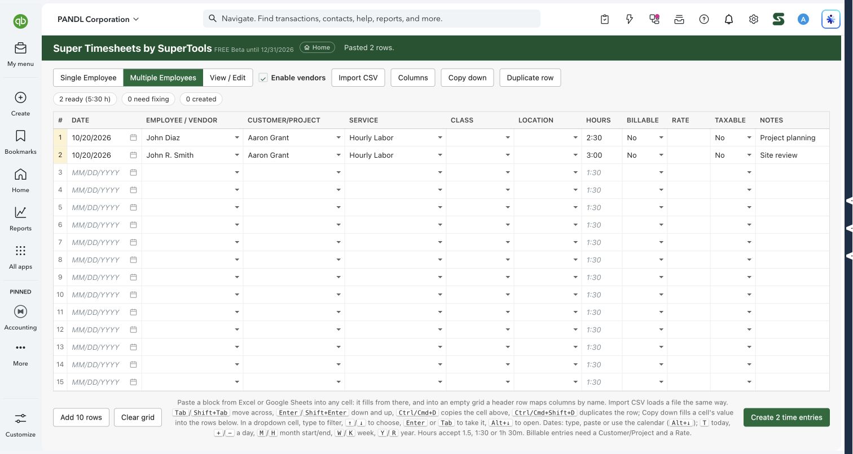Click the Copy down button
Image resolution: width=853 pixels, height=454 pixels.
click(467, 78)
